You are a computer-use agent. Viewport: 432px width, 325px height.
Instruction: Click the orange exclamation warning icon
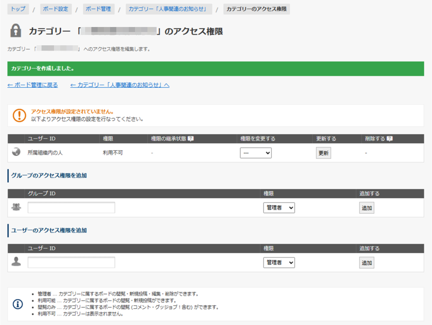19,115
